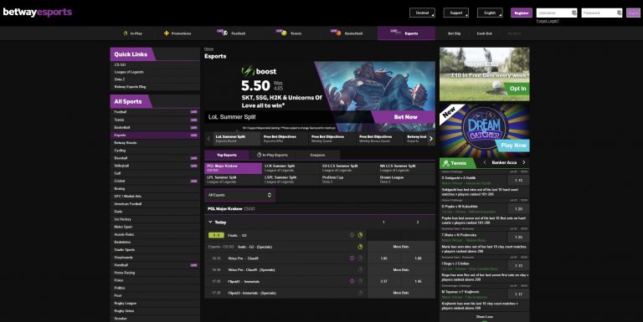This screenshot has width=643, height=322.
Task: Open the Promotions navigation item
Action: coord(177,33)
